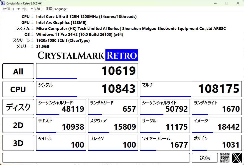Click the comment input field beside 送信
The width and height of the screenshot is (244, 165).
click(96, 158)
